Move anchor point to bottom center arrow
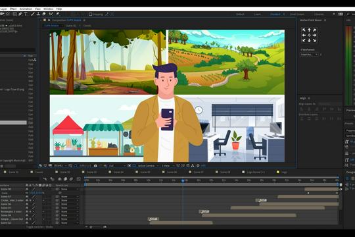The width and height of the screenshot is (355, 237). coord(309,40)
